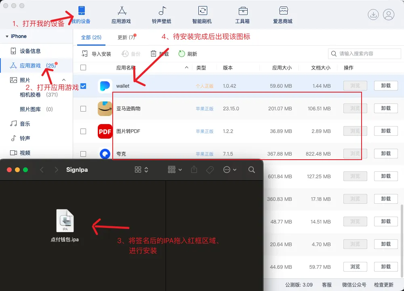Image resolution: width=404 pixels, height=291 pixels.
Task: Collapse the 照片 photos section
Action: pos(64,80)
